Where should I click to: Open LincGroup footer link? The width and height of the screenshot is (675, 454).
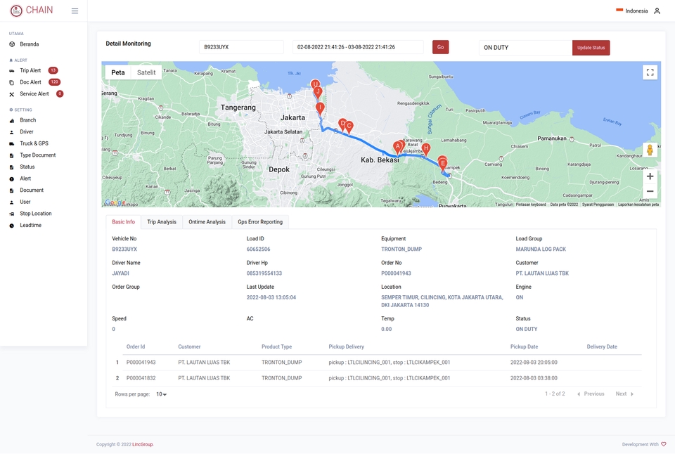coord(143,445)
